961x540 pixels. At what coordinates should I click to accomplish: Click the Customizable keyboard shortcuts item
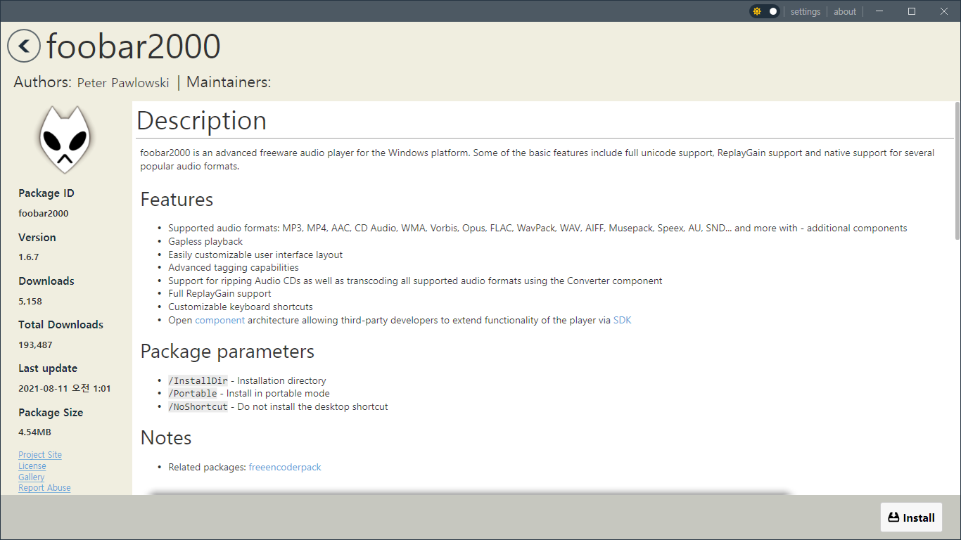[241, 307]
